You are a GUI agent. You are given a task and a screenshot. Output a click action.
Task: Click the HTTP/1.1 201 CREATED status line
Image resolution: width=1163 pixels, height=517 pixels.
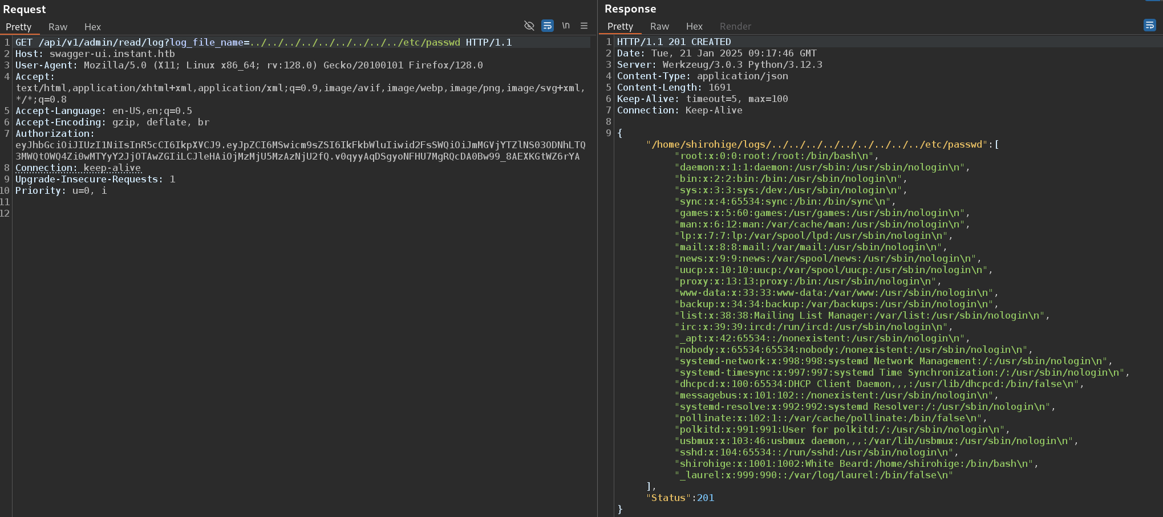click(674, 42)
